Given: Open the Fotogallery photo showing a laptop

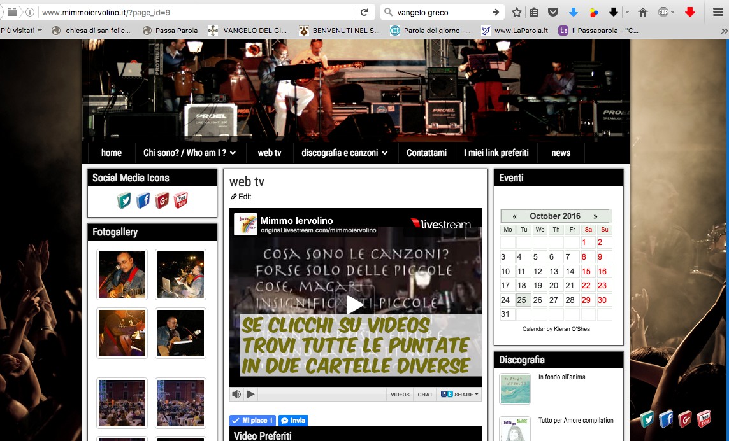Looking at the screenshot, I should [181, 274].
